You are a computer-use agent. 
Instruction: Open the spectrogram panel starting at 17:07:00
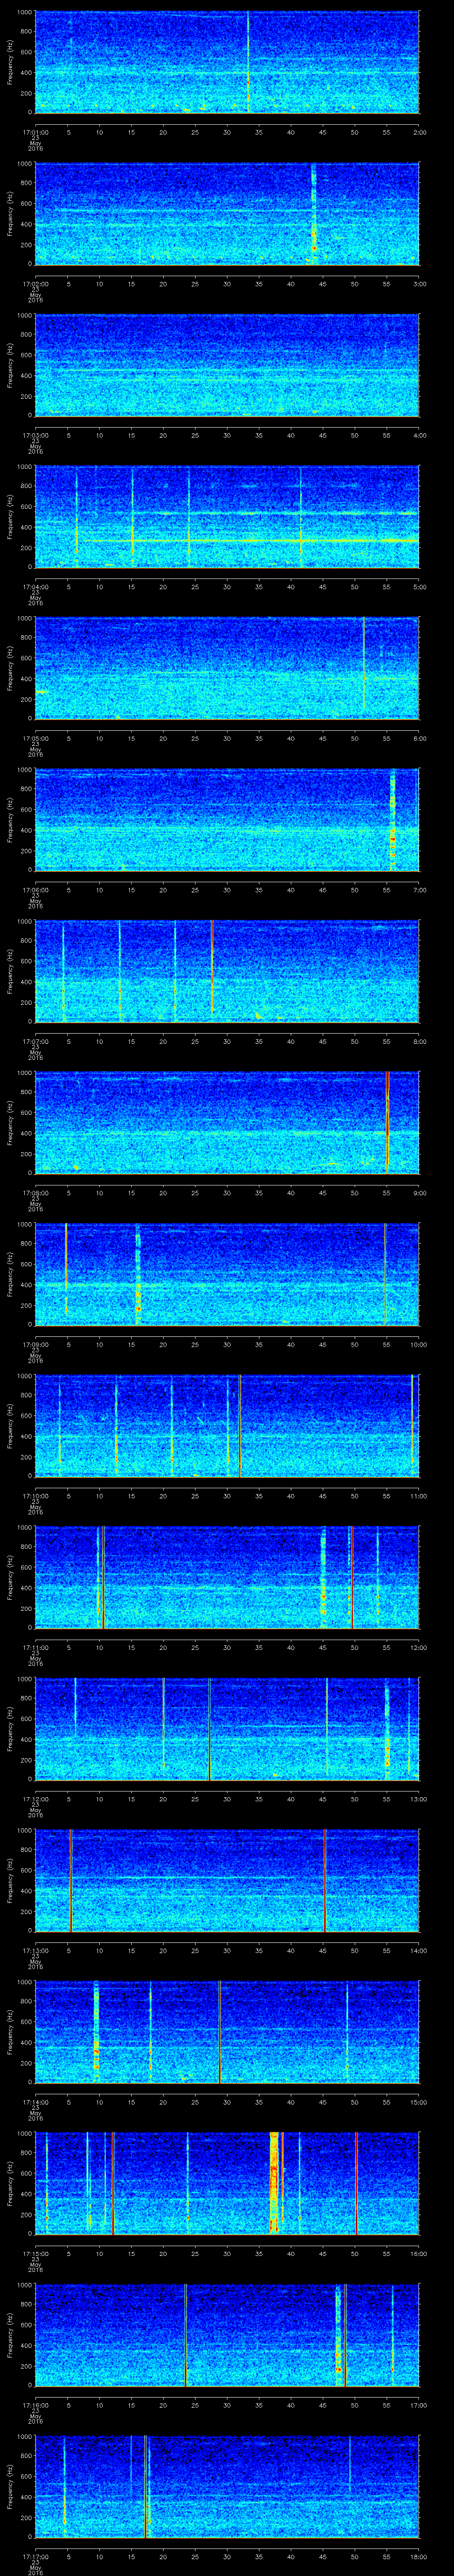pyautogui.click(x=227, y=971)
